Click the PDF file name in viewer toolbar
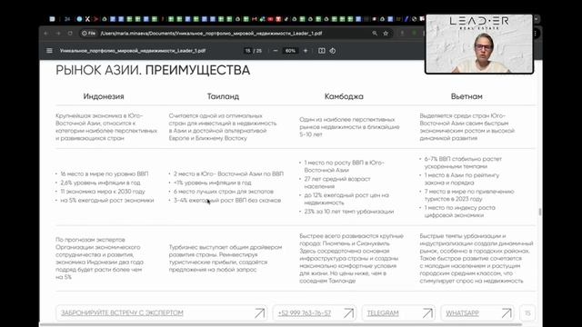Viewport: 582px width, 327px height. pos(133,51)
